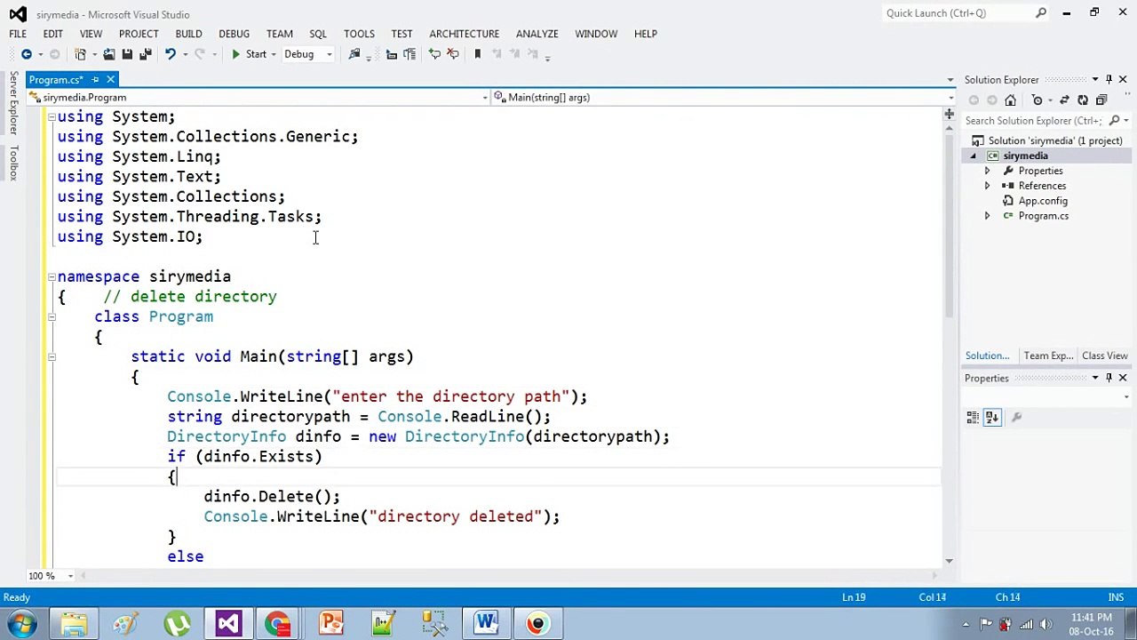Open the FILE menu

pyautogui.click(x=18, y=34)
